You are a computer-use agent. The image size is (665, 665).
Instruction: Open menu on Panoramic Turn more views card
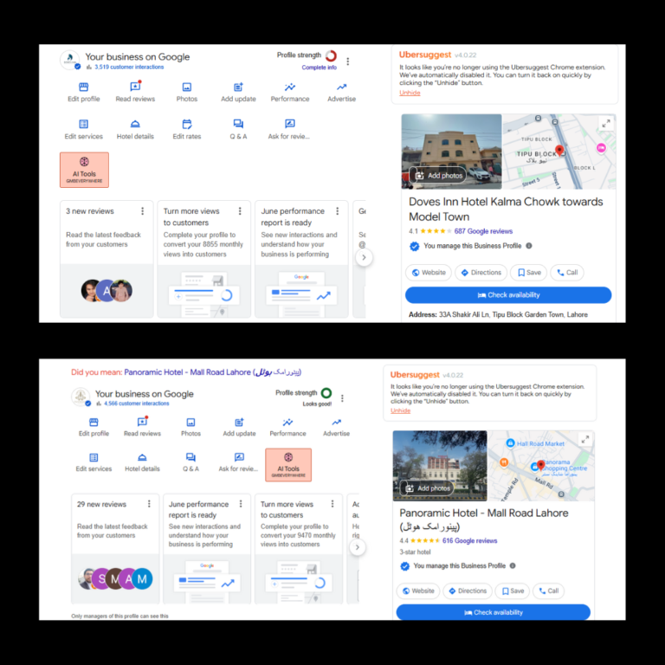coord(332,503)
